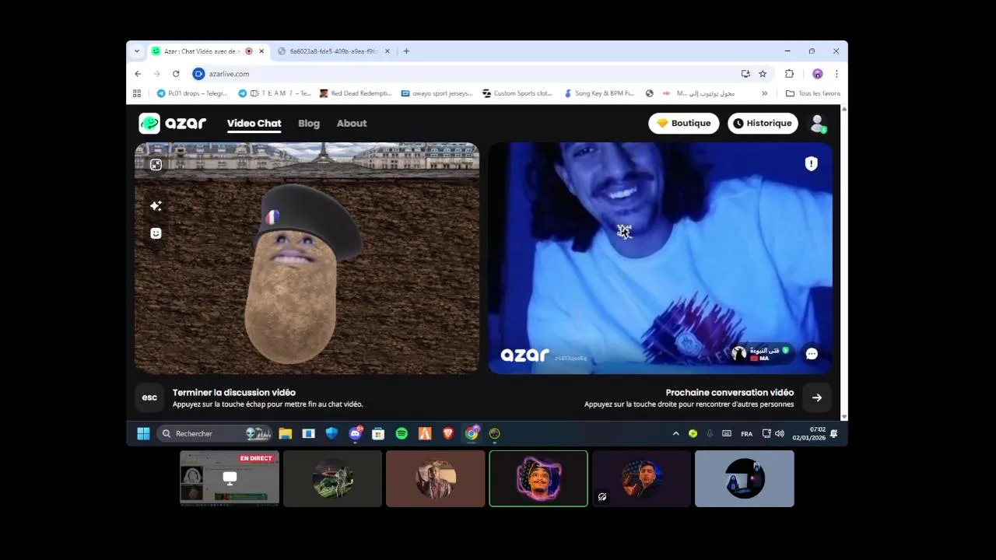The width and height of the screenshot is (996, 560).
Task: Go back in browser history
Action: (x=138, y=74)
